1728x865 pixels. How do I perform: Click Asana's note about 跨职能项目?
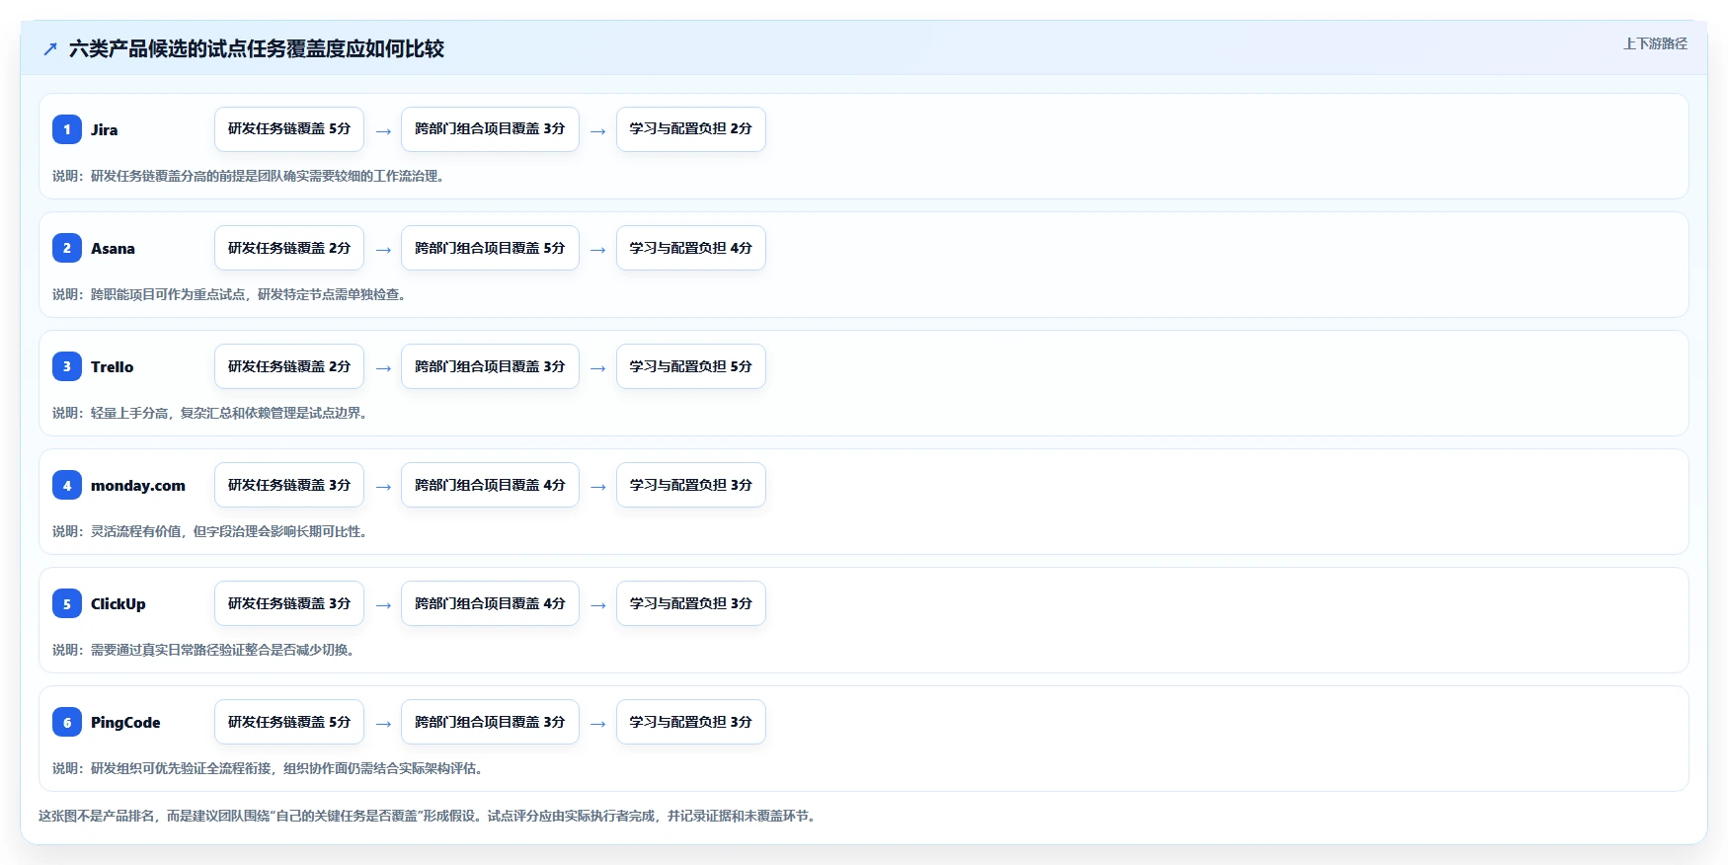[231, 294]
